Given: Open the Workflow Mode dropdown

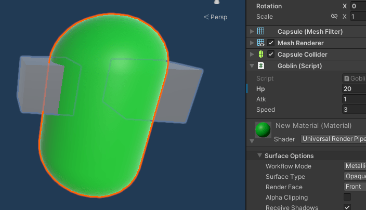Looking at the screenshot, I should coord(355,166).
